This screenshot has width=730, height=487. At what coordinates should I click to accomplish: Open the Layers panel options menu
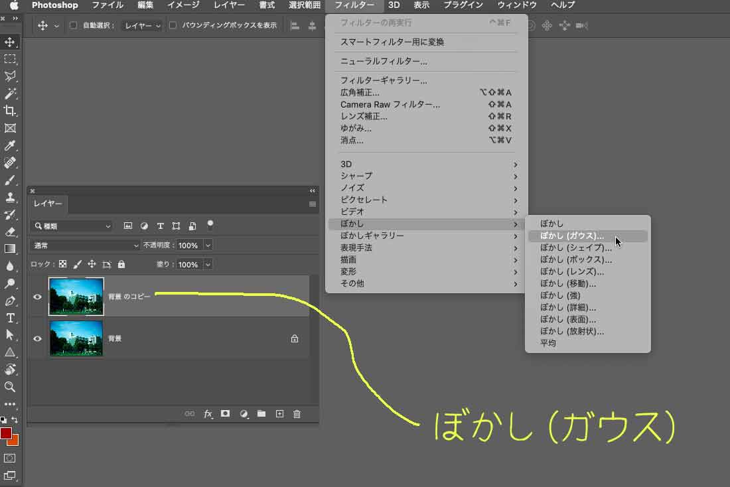(313, 204)
